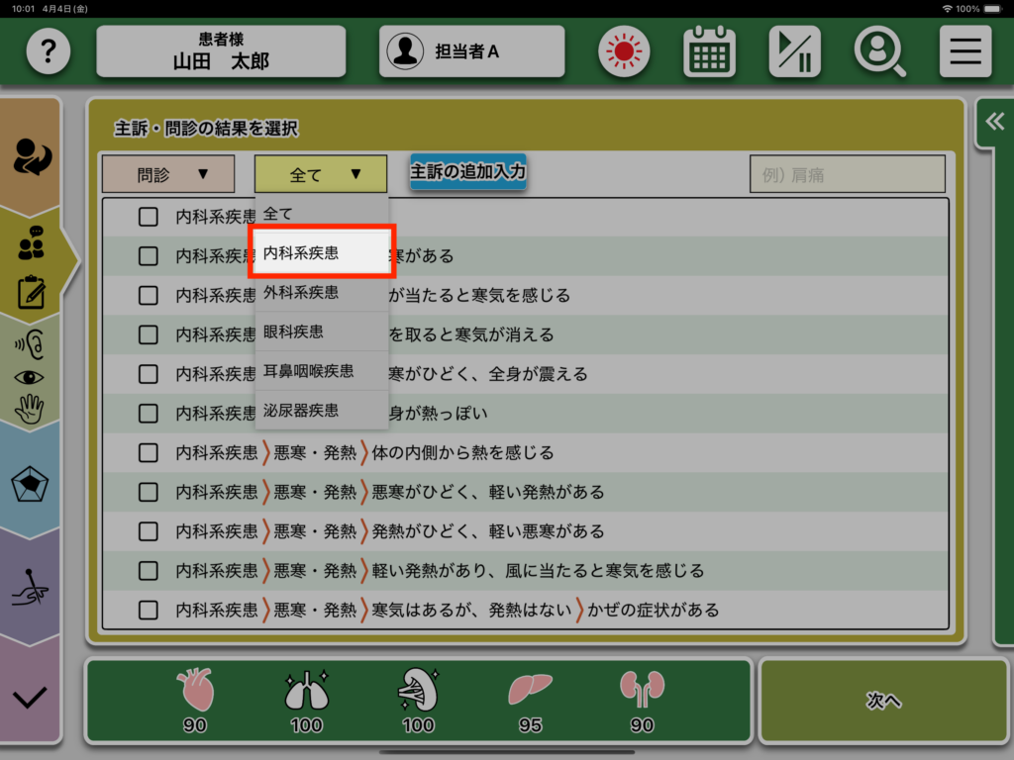The width and height of the screenshot is (1014, 760).
Task: Select the pentagon radar chart sidebar icon
Action: point(30,485)
